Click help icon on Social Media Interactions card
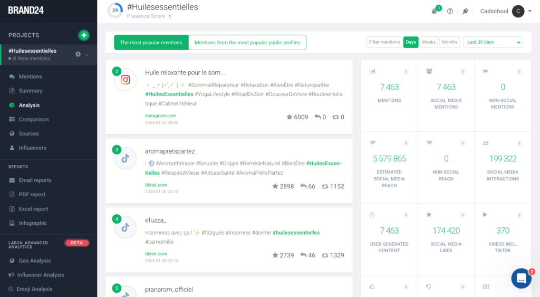 pyautogui.click(x=519, y=143)
